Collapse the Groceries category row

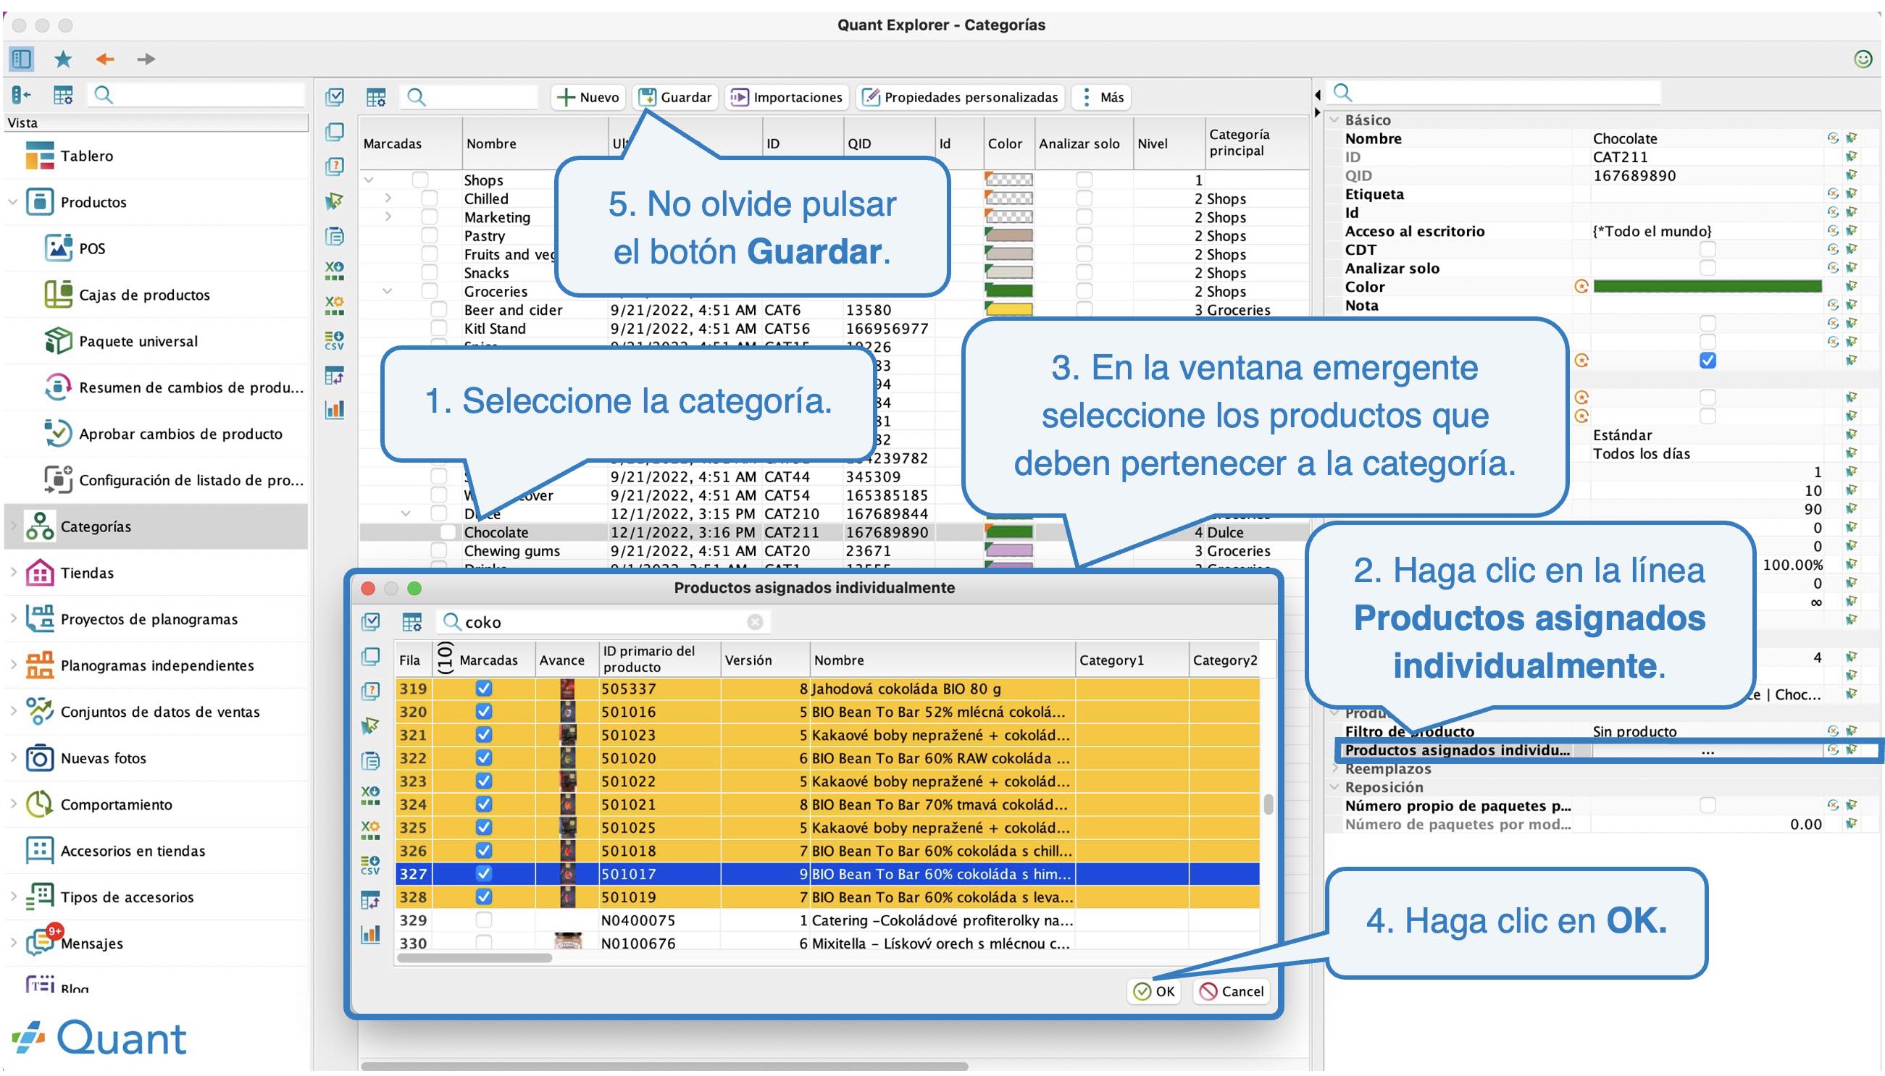388,291
